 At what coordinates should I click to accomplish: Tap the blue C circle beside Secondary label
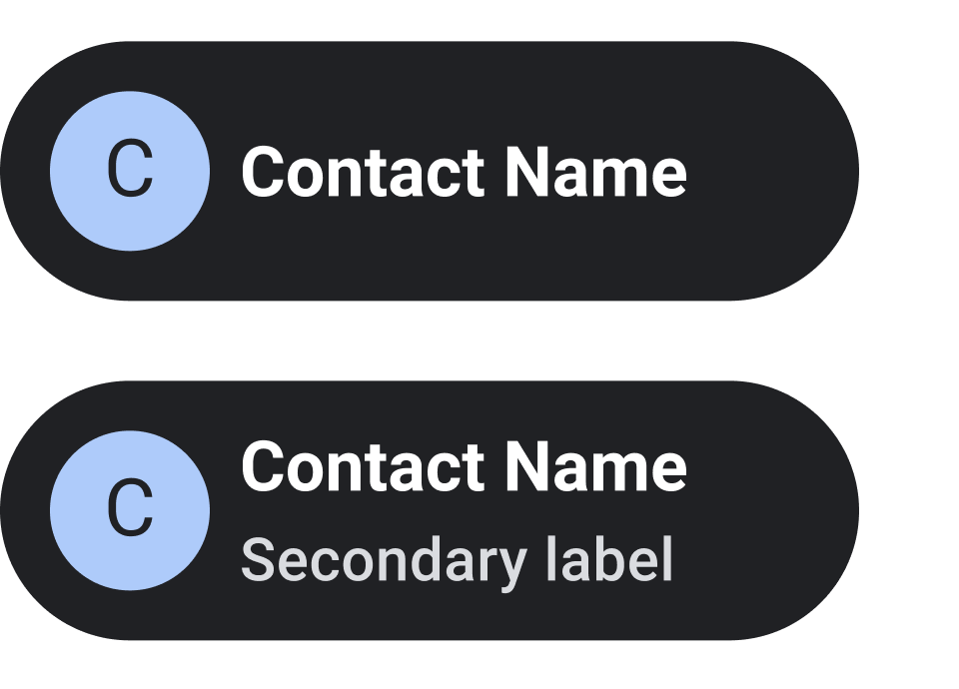pyautogui.click(x=130, y=510)
